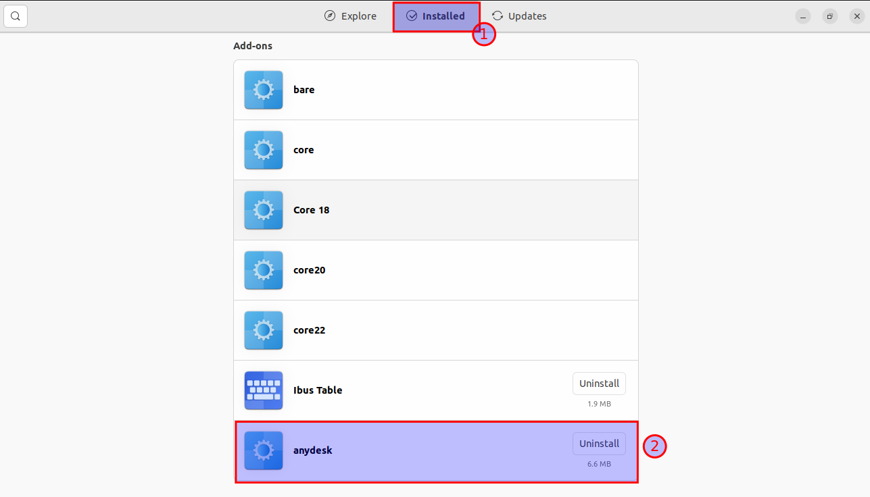The image size is (870, 497).
Task: Click the Core 18 gear icon
Action: click(x=264, y=210)
